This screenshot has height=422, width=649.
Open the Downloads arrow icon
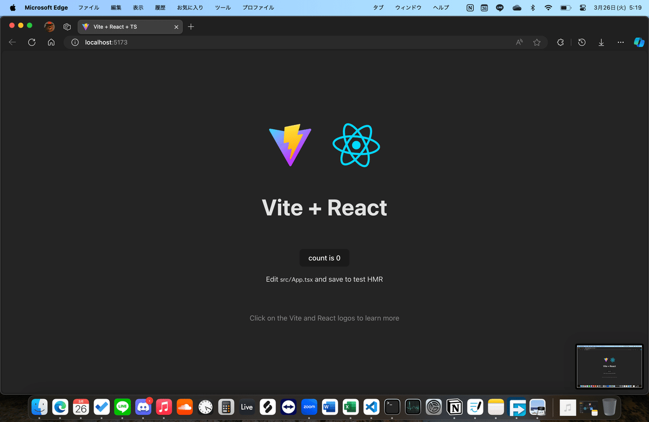[x=601, y=42]
